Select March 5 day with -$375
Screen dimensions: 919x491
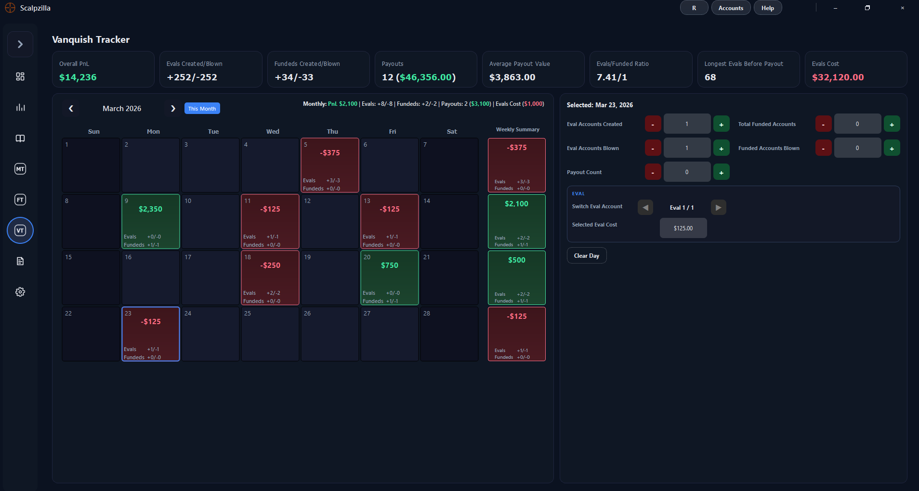click(x=330, y=165)
